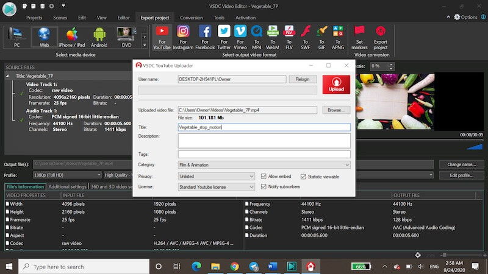Pick the For Vimeo export format
Image resolution: width=488 pixels, height=274 pixels.
pos(240,38)
